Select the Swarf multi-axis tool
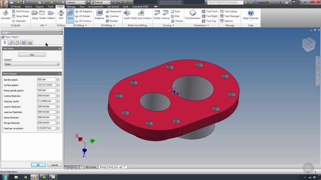 127,15
